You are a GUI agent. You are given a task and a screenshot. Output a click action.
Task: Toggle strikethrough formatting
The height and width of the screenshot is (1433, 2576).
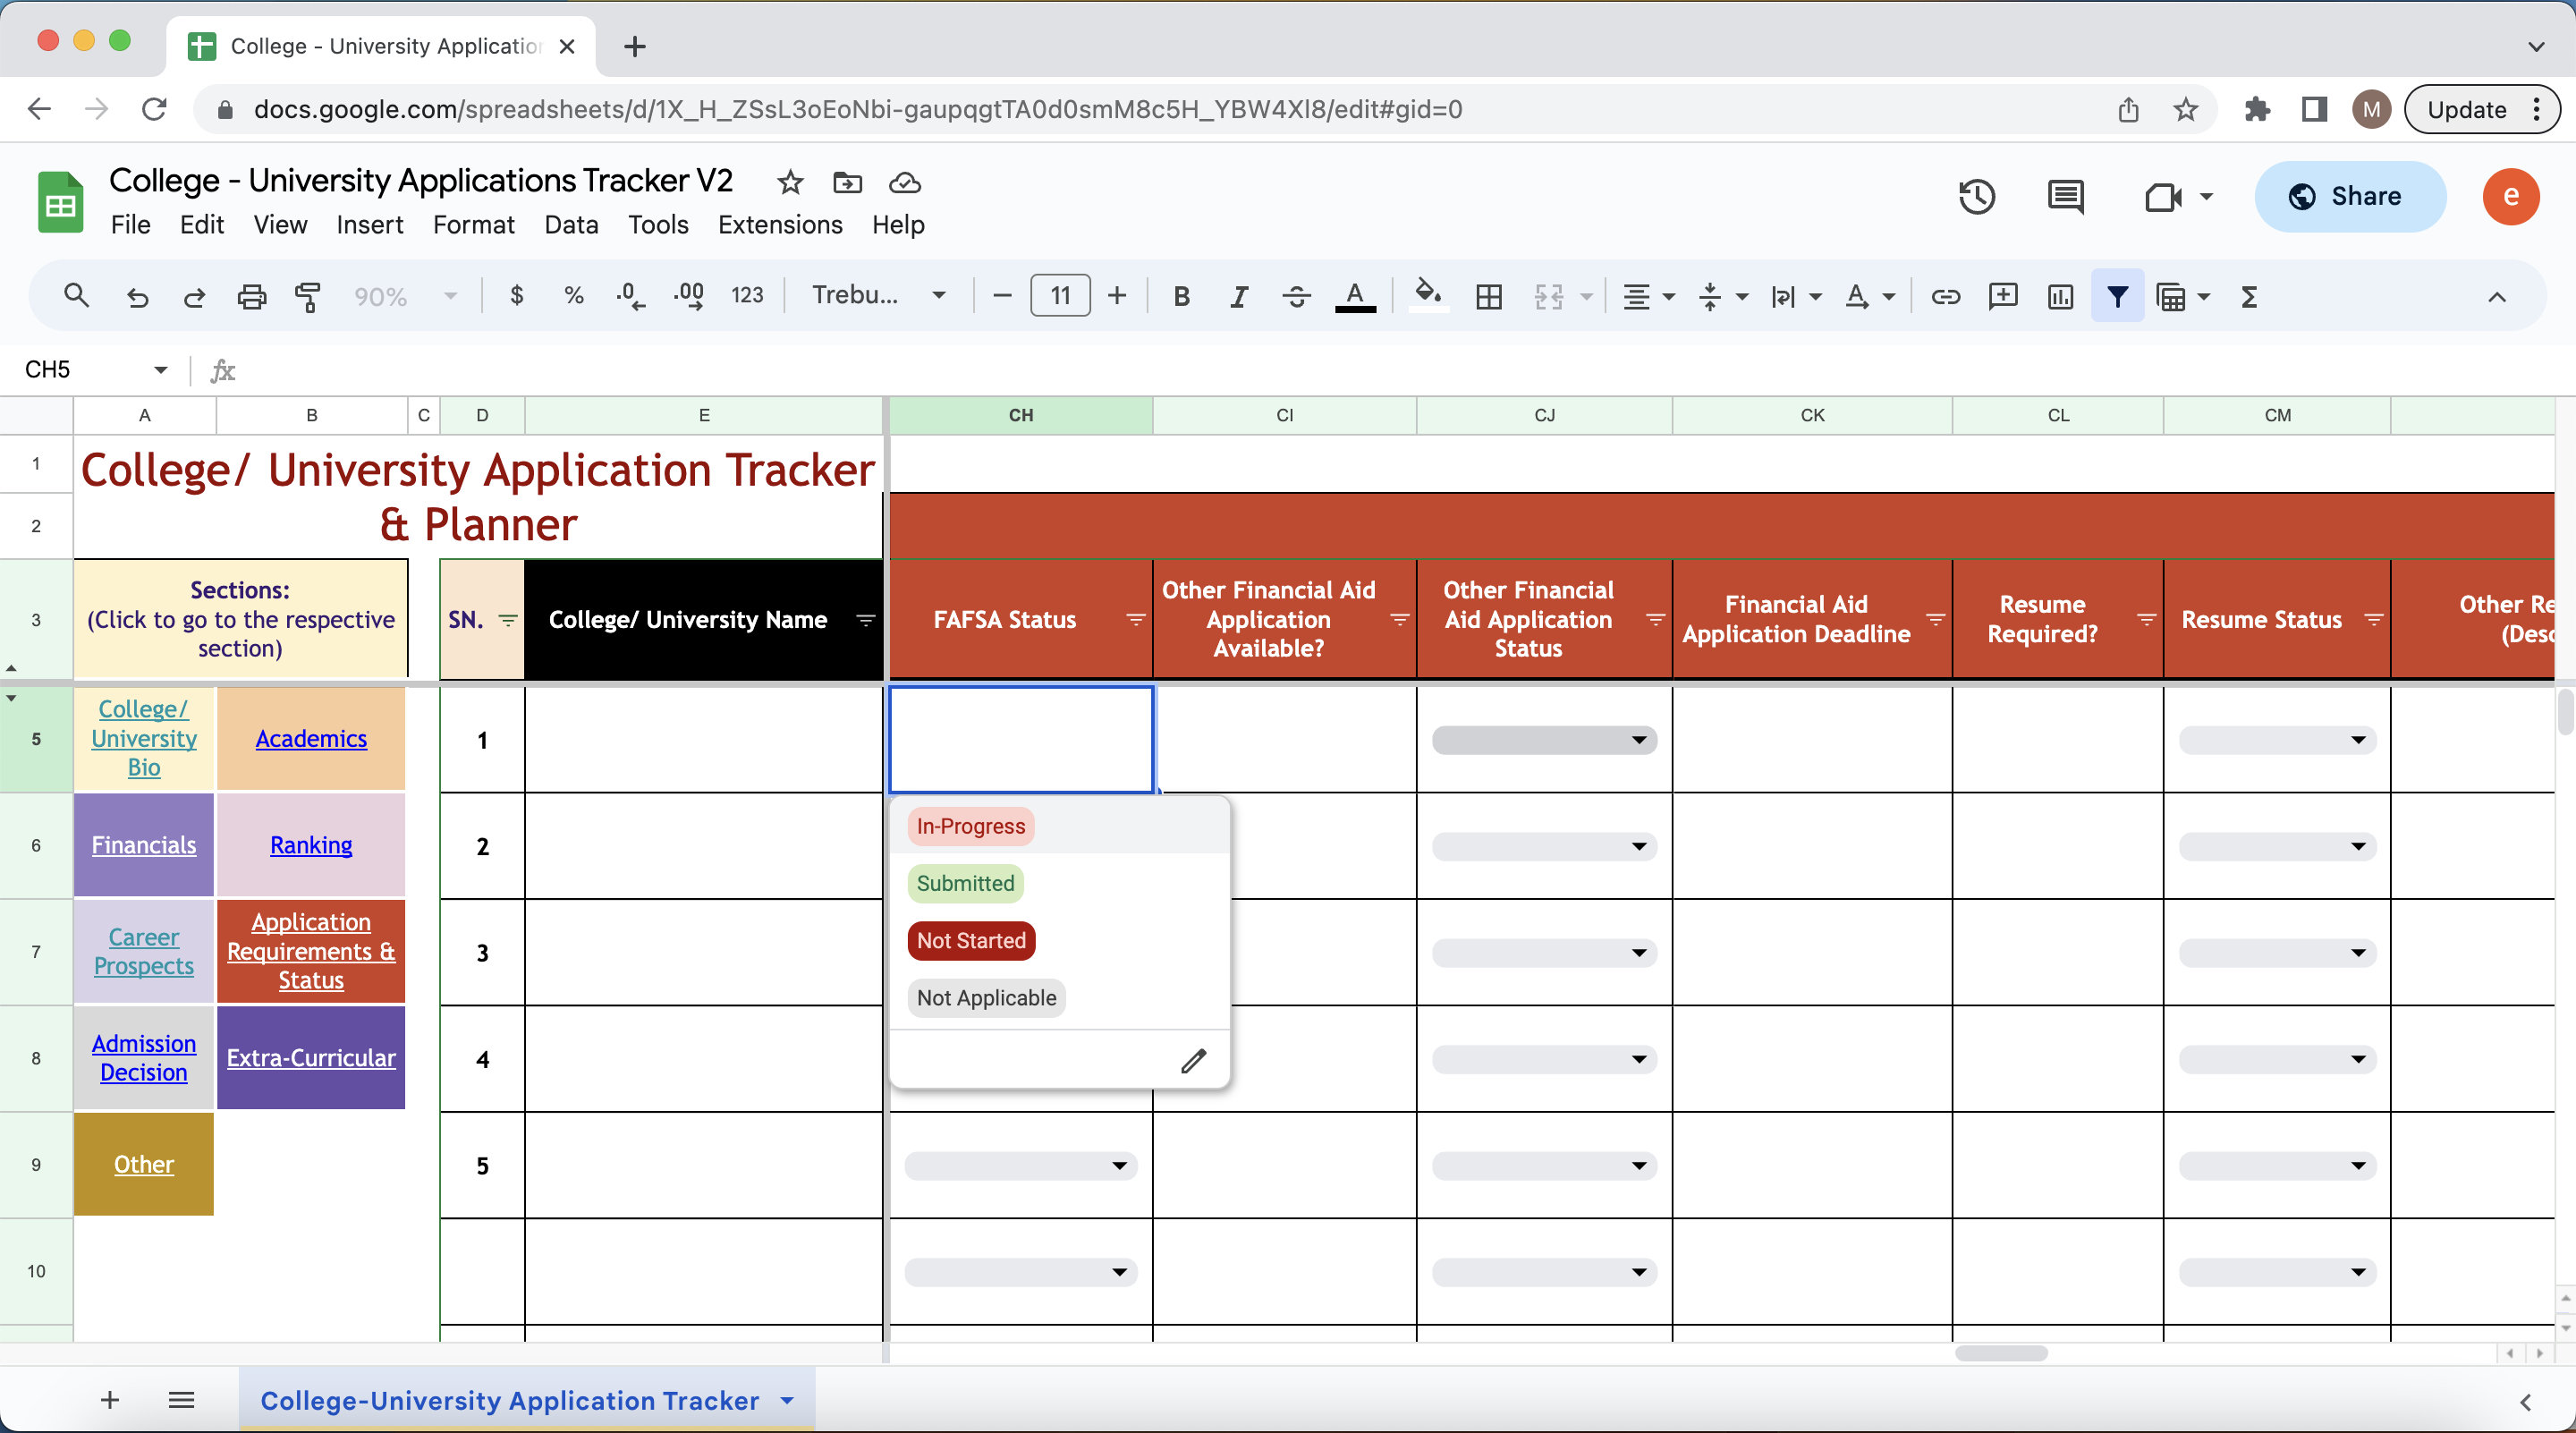coord(1296,296)
